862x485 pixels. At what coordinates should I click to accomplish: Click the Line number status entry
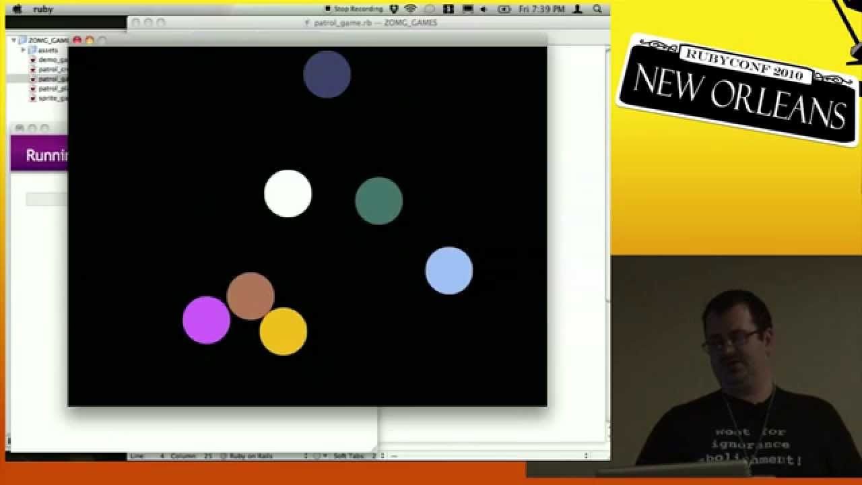pos(147,456)
